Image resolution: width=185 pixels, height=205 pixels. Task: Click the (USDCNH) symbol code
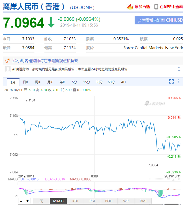coord(82,8)
